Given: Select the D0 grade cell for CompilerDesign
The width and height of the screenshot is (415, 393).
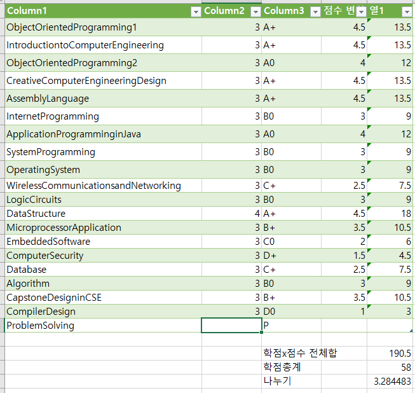Looking at the screenshot, I should pyautogui.click(x=292, y=312).
